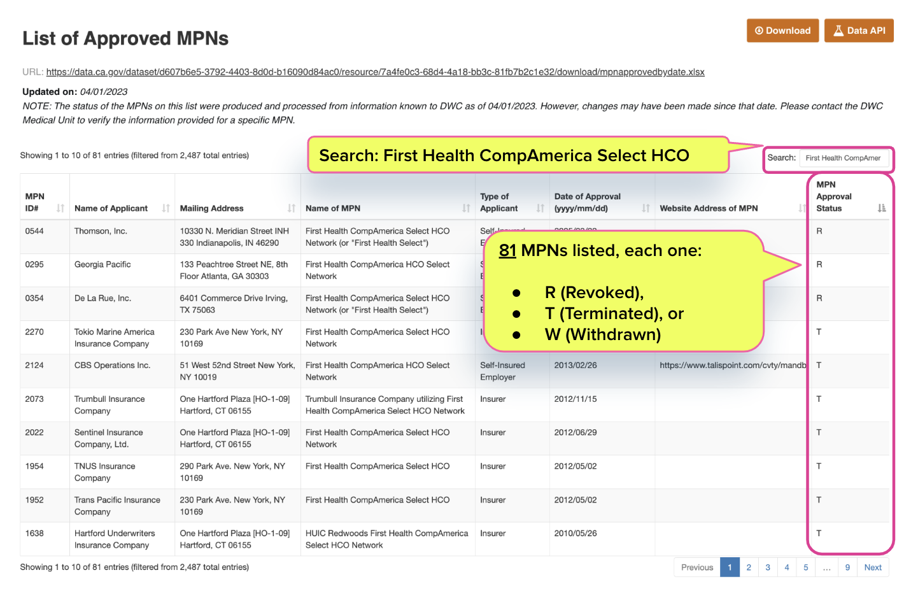Select MPN ID 2022 cell
The height and width of the screenshot is (591, 904).
tap(45, 438)
